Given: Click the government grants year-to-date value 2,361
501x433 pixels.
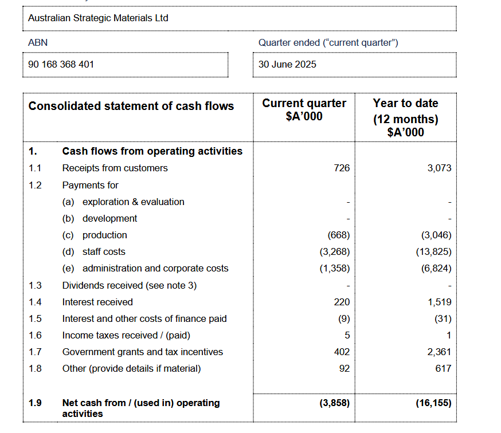Looking at the screenshot, I should click(439, 352).
